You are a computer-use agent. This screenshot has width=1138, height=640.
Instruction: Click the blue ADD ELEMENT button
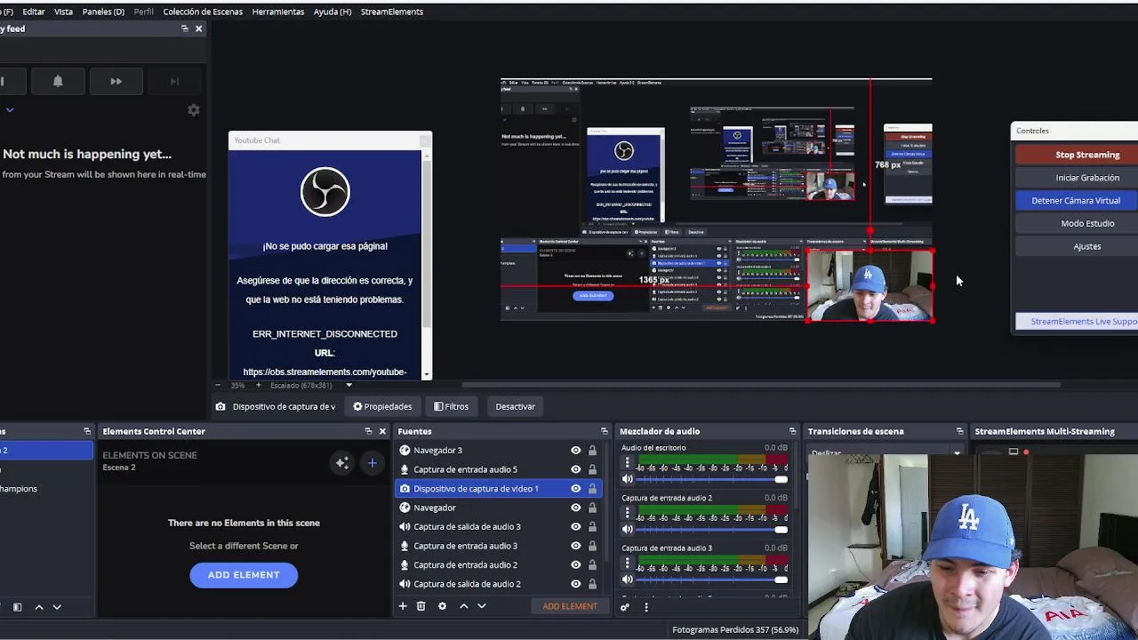pos(244,575)
